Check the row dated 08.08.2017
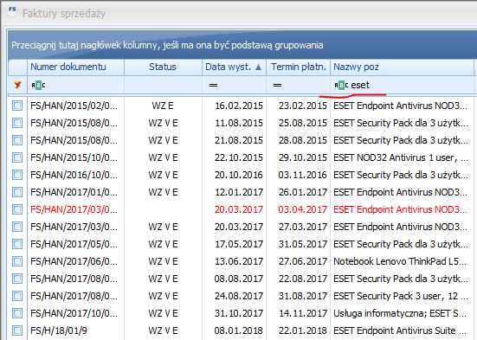477x340 pixels. point(17,279)
